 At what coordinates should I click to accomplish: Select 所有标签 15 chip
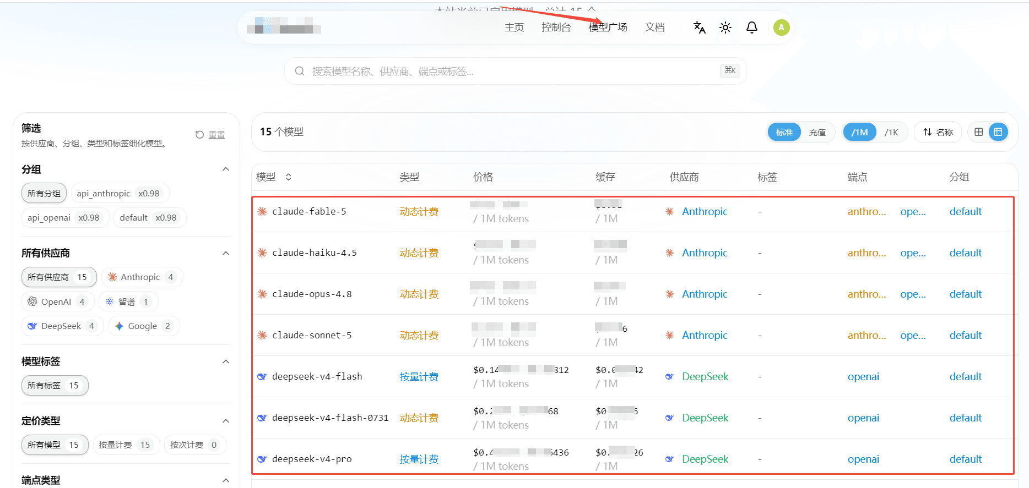coord(55,386)
